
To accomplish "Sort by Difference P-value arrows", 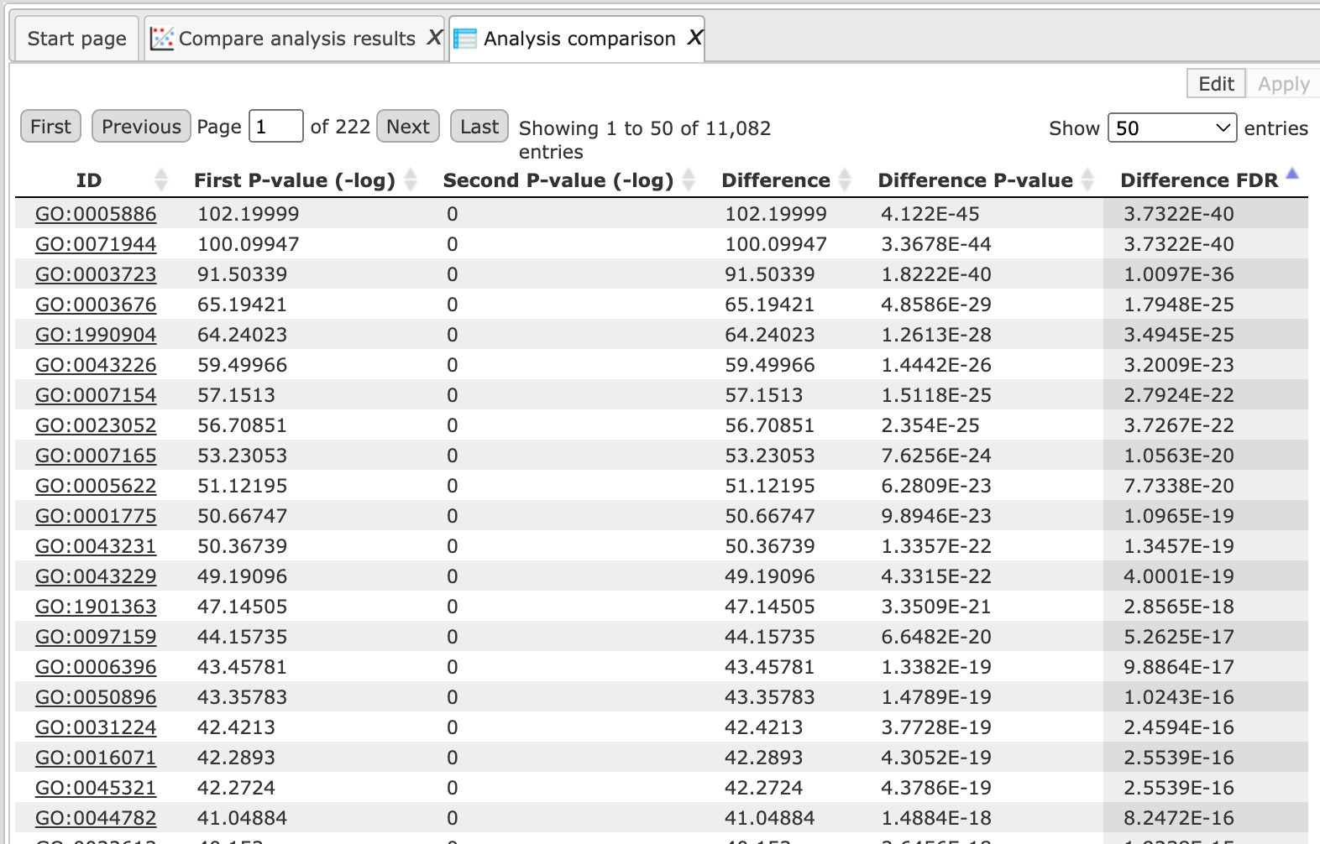I will 1087,180.
